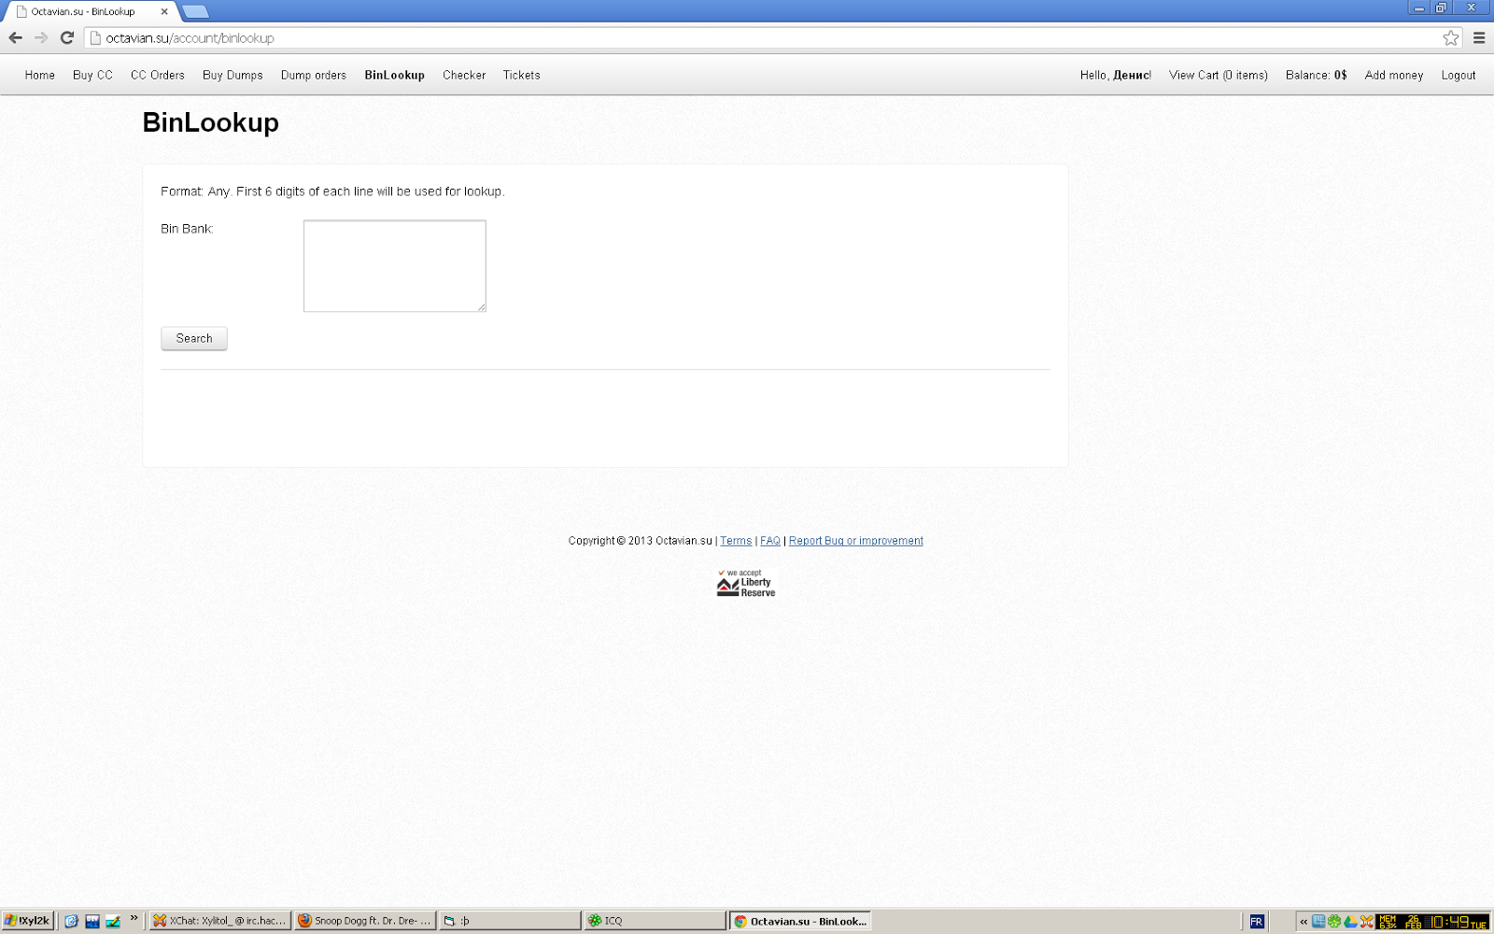1494x934 pixels.
Task: Click the ICQ flower tray icon
Action: tap(1334, 922)
